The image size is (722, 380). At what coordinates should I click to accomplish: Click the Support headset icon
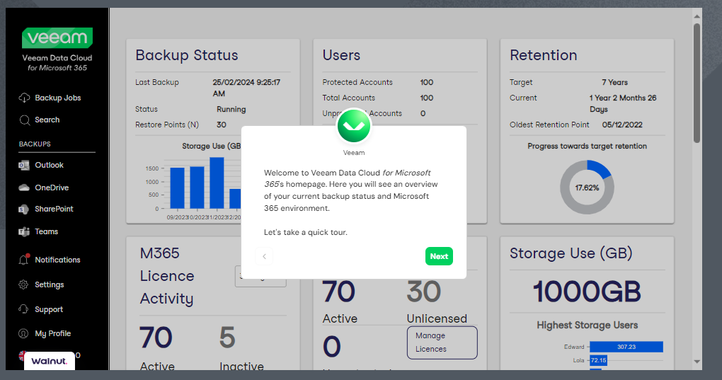coord(23,309)
